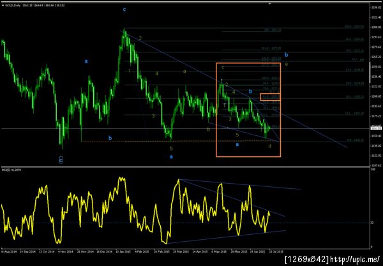The image size is (383, 266).
Task: Click the current price tag 1161.52
Action: [x=376, y=128]
